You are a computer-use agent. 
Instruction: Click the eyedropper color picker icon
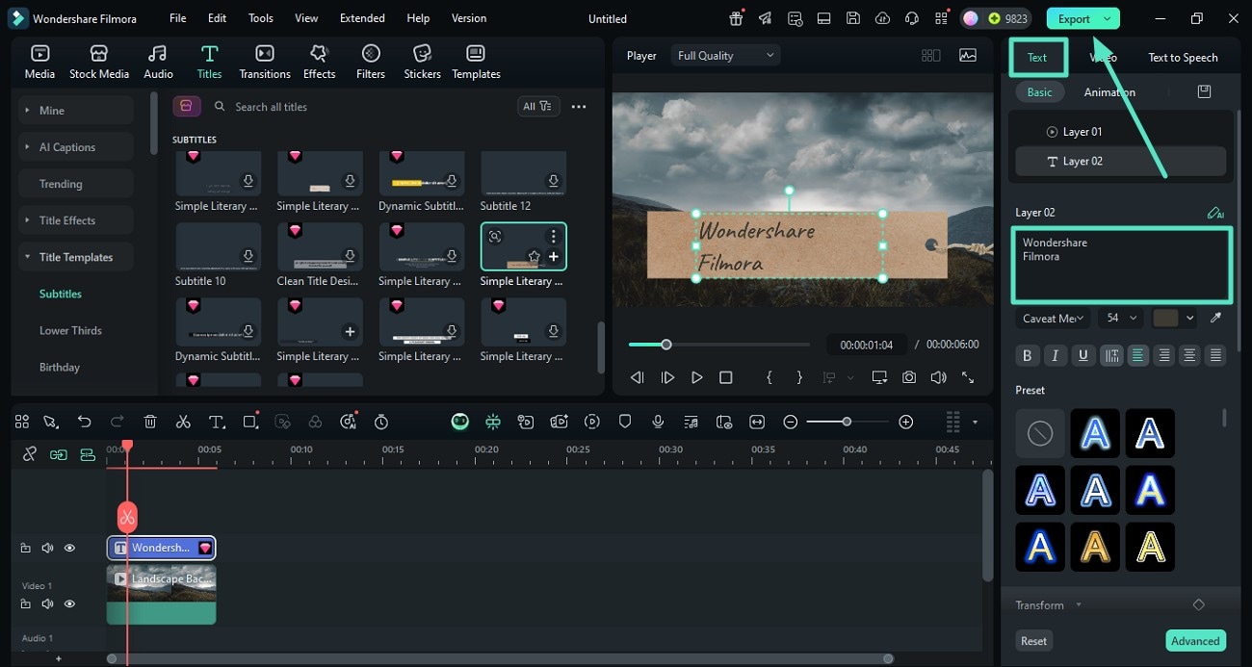(1216, 318)
